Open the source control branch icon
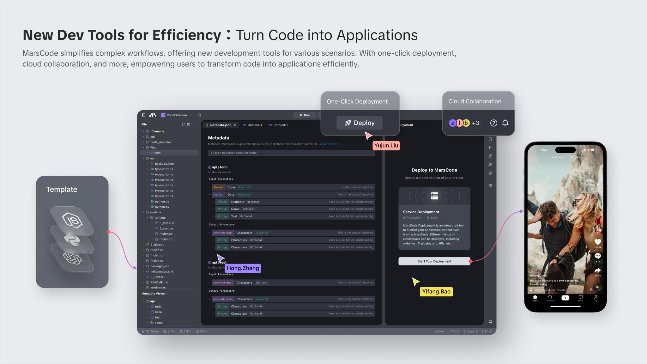 pyautogui.click(x=490, y=147)
